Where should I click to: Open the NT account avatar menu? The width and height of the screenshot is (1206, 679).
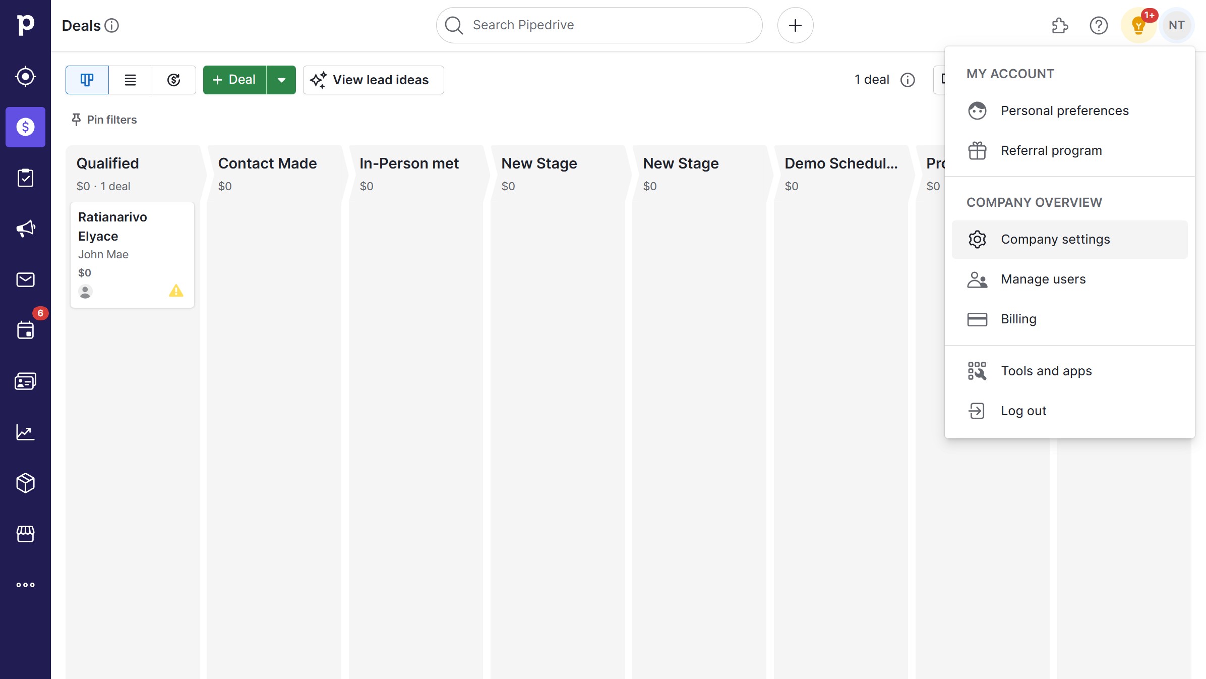point(1176,25)
